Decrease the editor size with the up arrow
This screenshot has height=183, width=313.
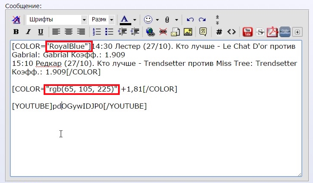tap(217, 17)
